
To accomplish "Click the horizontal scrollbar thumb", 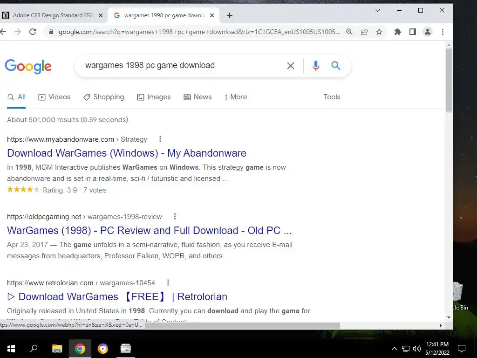I will [242, 325].
